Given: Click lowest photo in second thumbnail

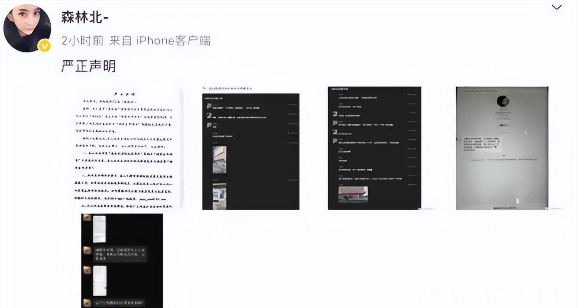Looking at the screenshot, I should tap(220, 196).
